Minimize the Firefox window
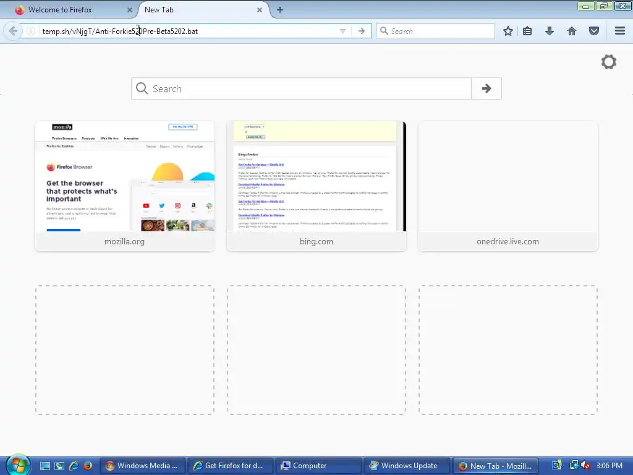This screenshot has height=475, width=633. coord(585,6)
